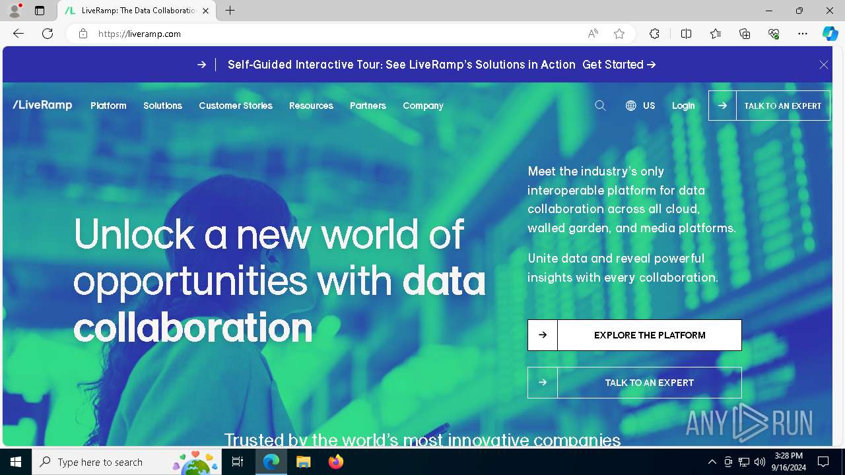Viewport: 845px width, 475px height.
Task: Toggle split screen icon
Action: 686,34
